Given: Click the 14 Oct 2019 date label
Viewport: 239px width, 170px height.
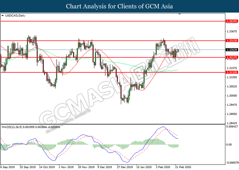Looking at the screenshot, I should pos(47,167).
